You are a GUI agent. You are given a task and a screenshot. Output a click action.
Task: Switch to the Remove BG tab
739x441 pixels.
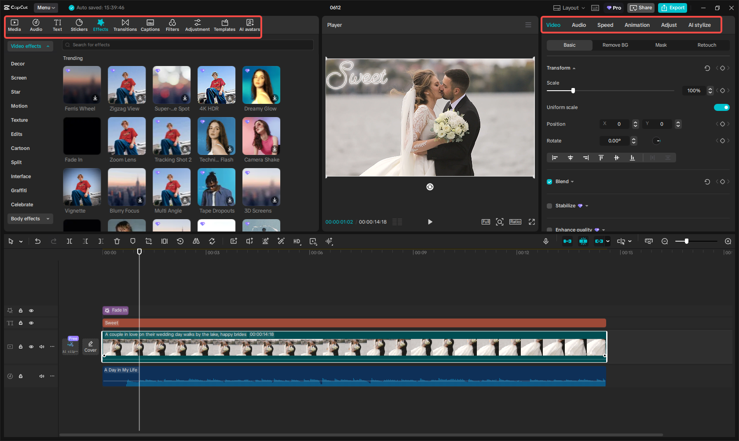[x=615, y=45]
